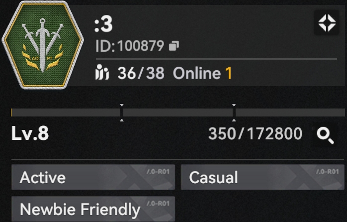Click the ID number 100879
The width and height of the screenshot is (347, 222).
141,46
